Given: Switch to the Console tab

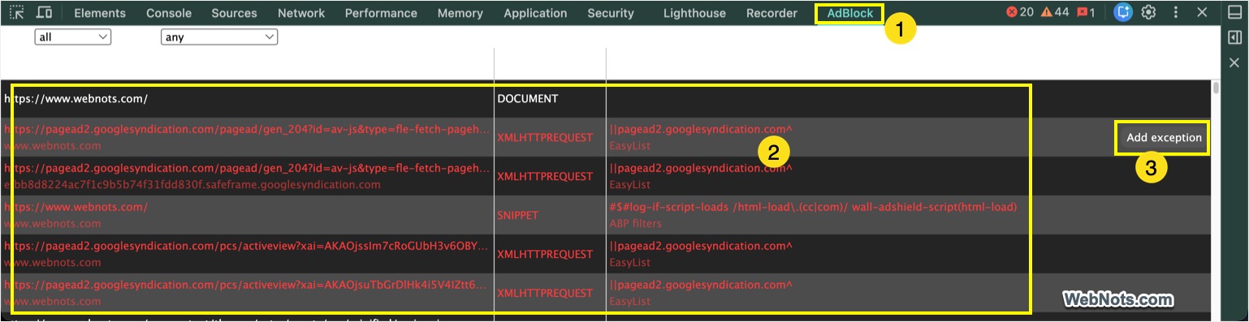Looking at the screenshot, I should point(169,13).
